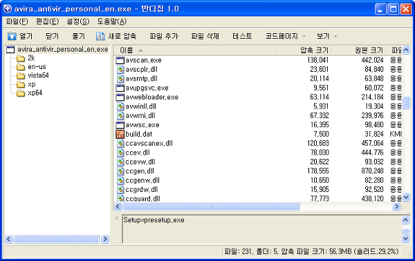Select avira_antivir_personal_en.exe tree root label
This screenshot has width=415, height=261.
pos(63,50)
